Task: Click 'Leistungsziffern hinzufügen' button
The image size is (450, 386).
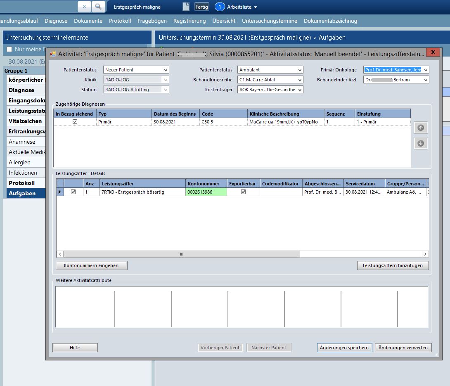Action: point(393,265)
